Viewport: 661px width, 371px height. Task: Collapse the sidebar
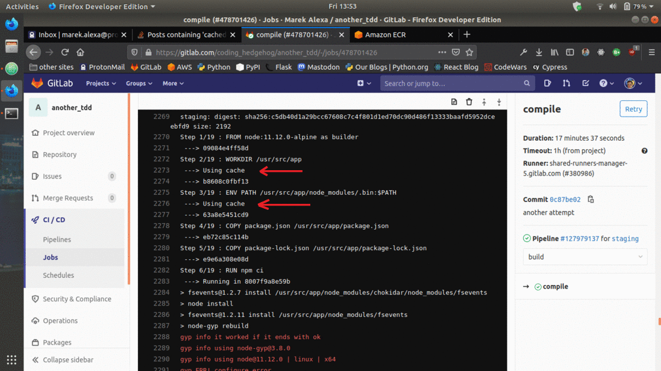point(63,360)
